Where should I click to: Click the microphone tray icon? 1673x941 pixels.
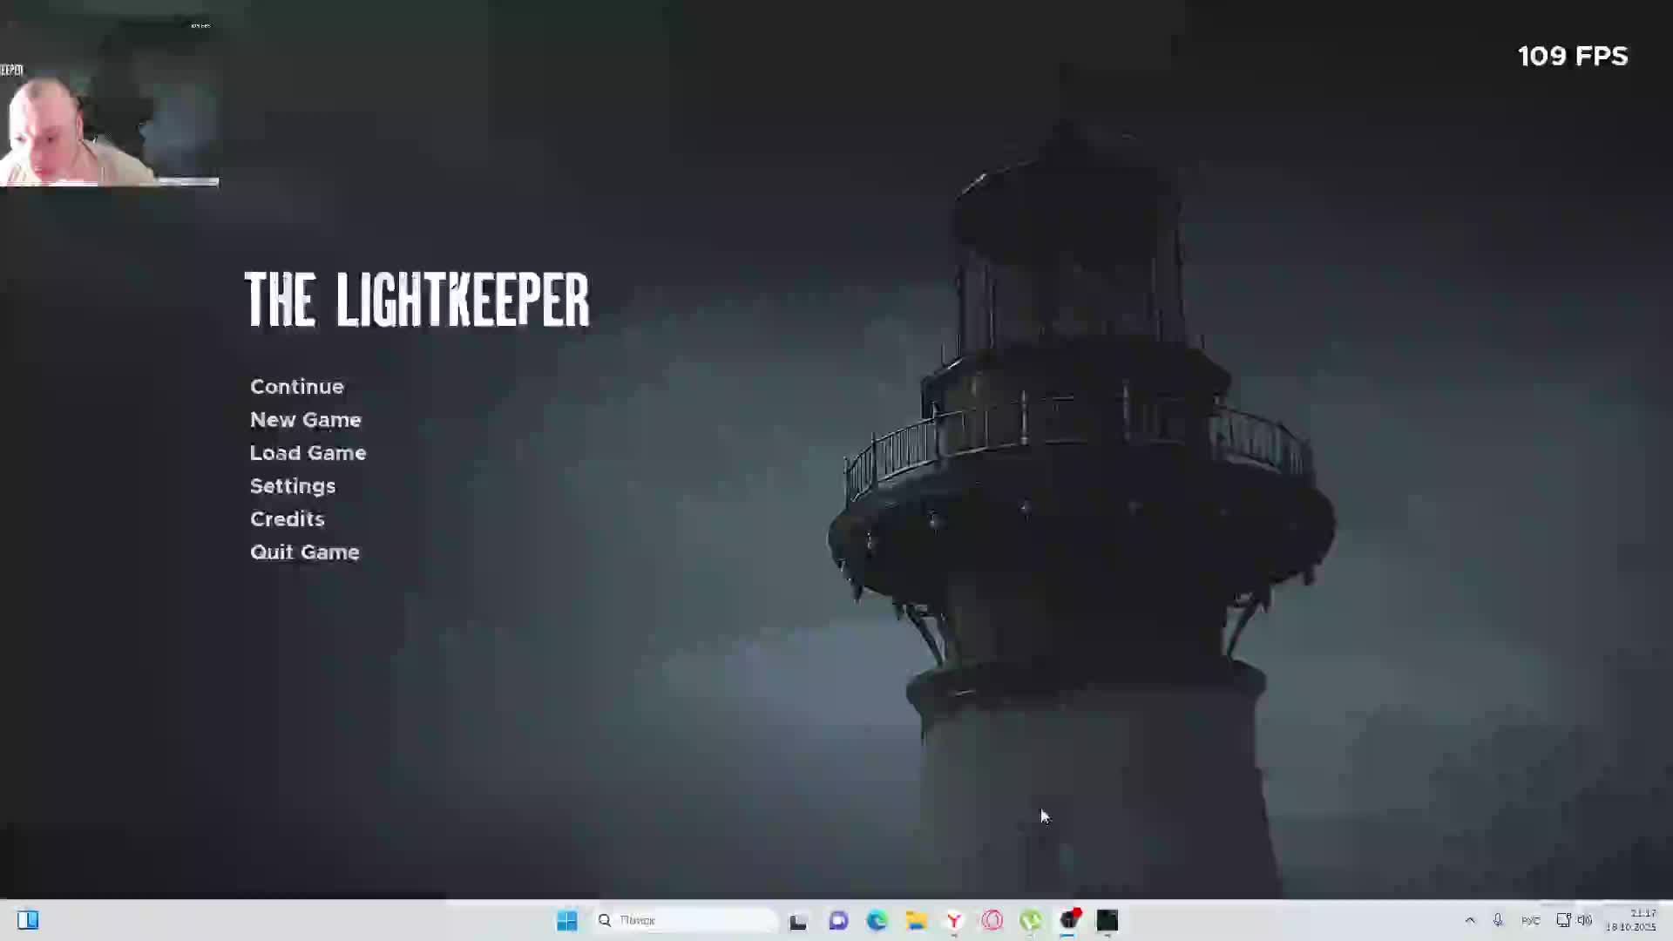click(x=1498, y=920)
